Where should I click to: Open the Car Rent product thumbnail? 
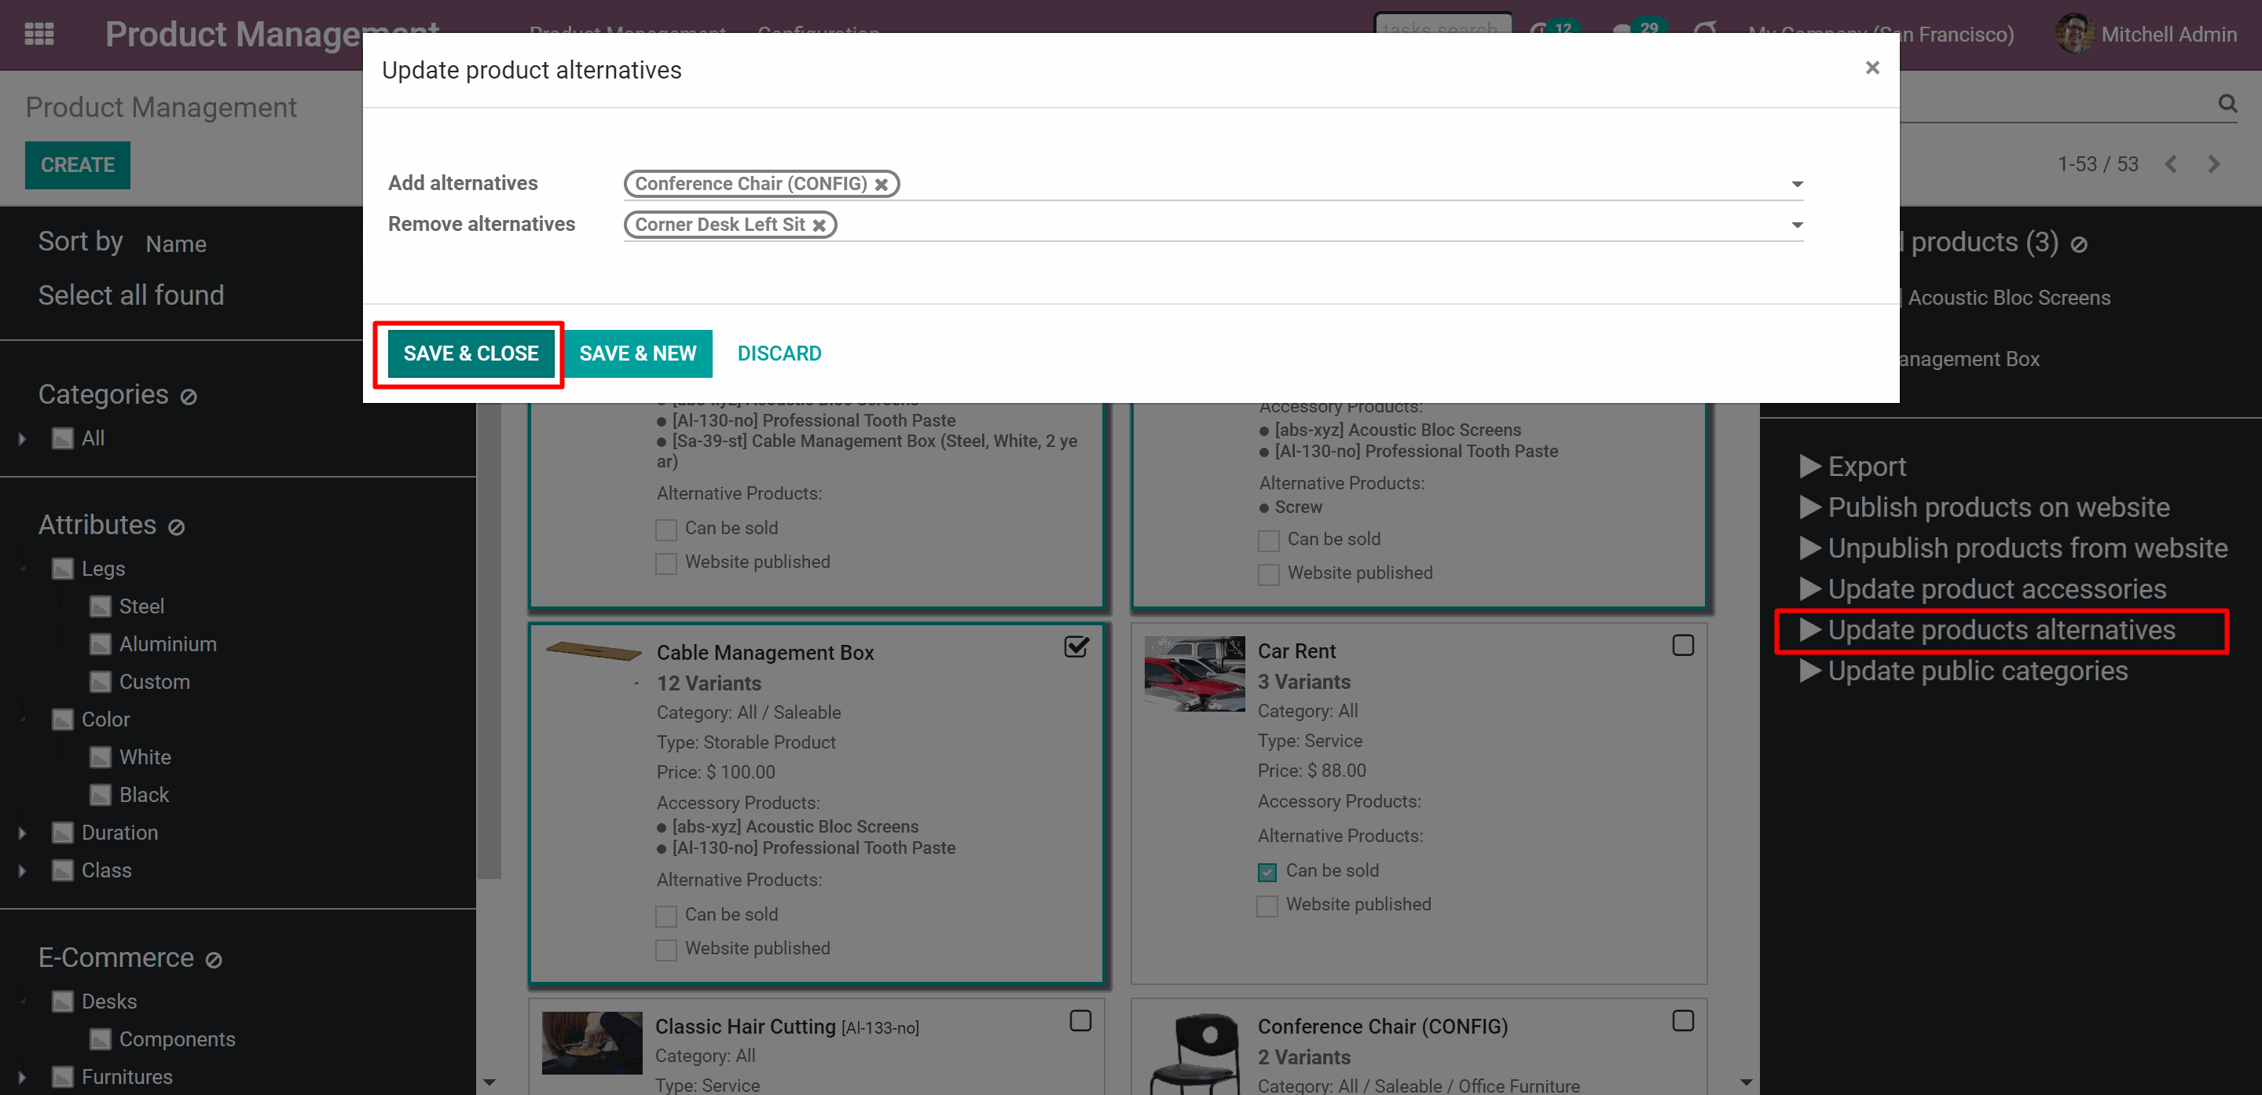1193,675
